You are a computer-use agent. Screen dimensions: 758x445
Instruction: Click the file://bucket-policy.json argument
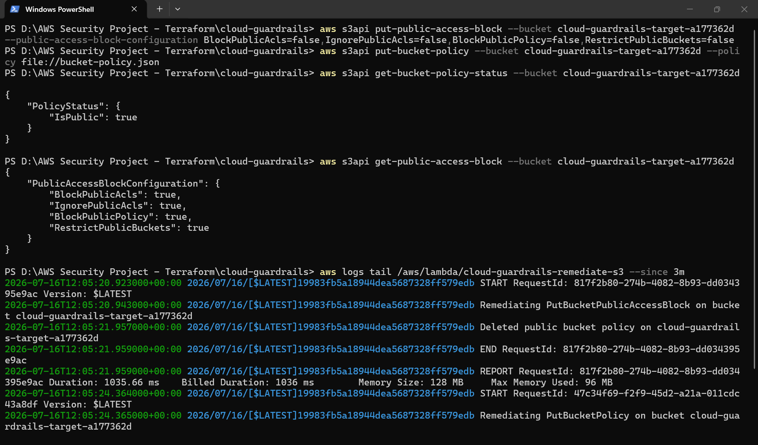(90, 62)
